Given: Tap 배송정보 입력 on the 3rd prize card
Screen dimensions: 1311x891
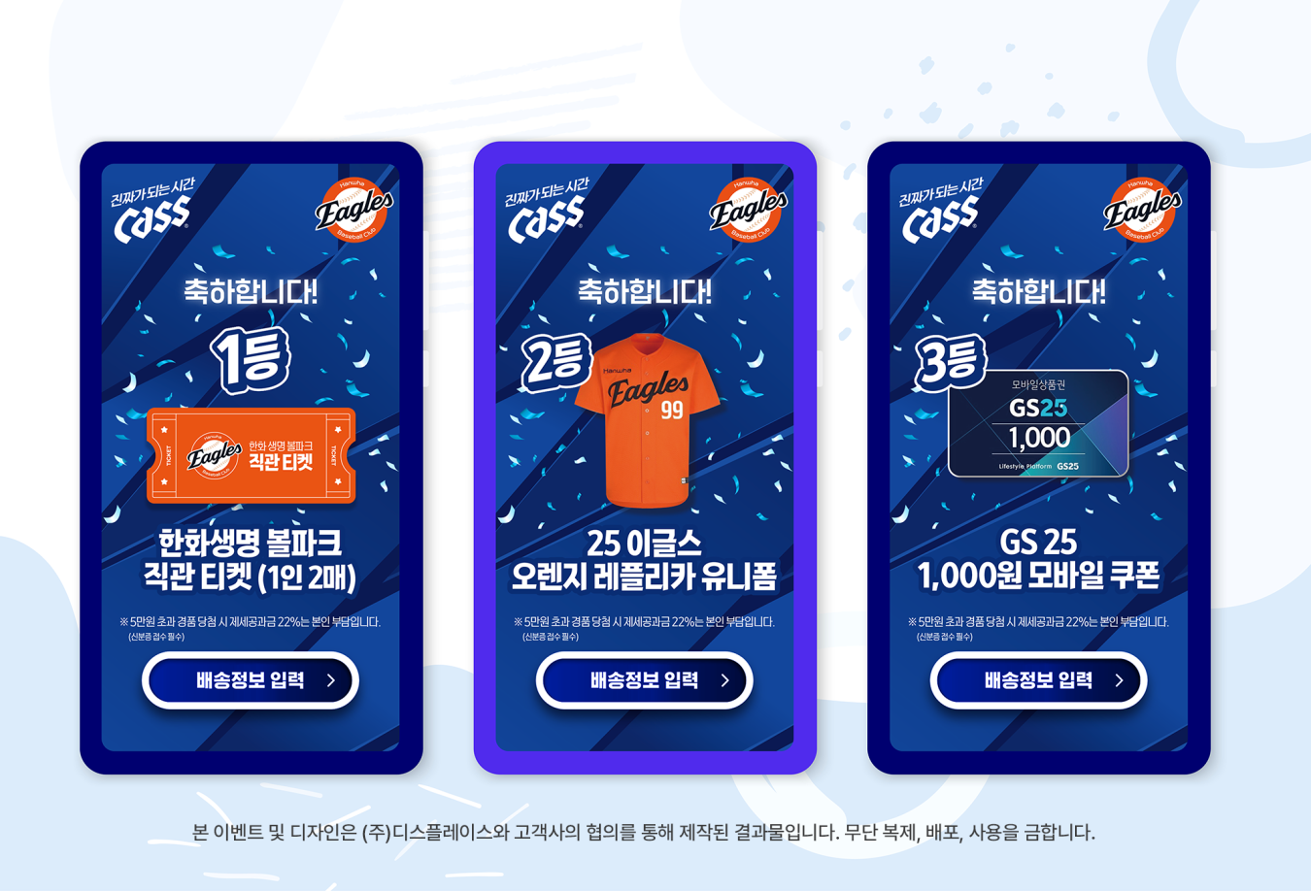Looking at the screenshot, I should click(x=1039, y=680).
